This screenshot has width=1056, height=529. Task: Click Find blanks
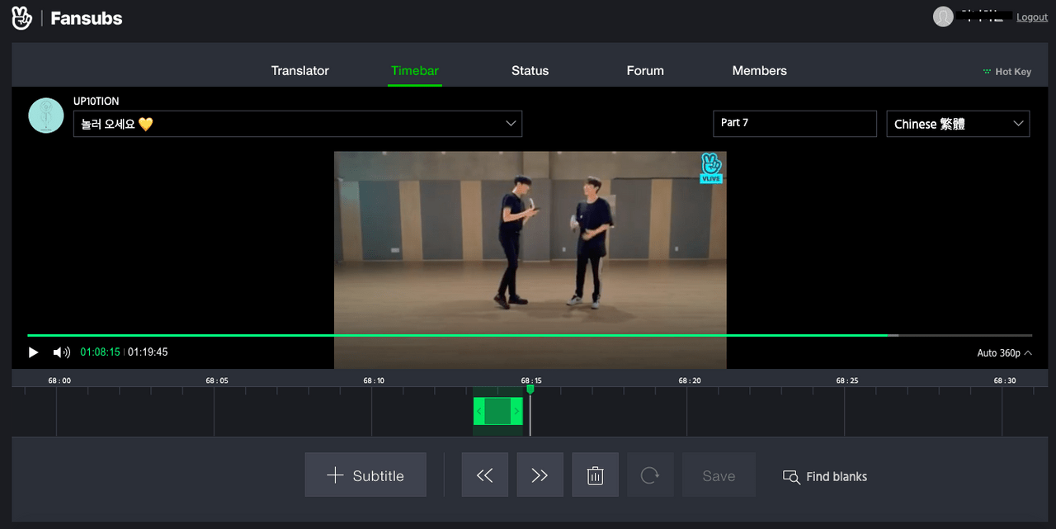pos(825,476)
